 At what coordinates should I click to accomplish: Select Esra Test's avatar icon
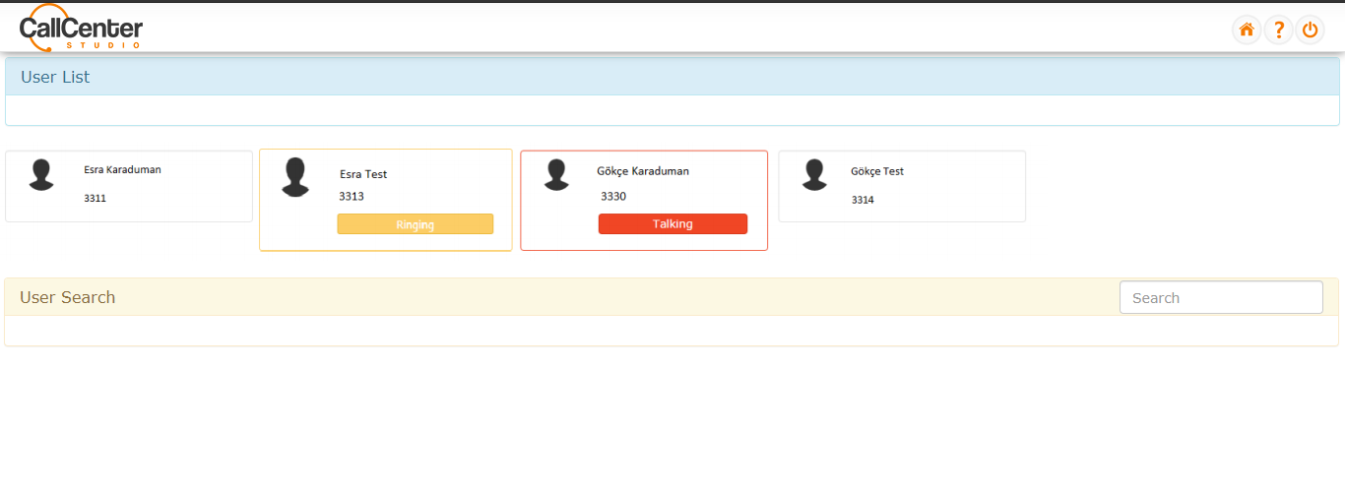(295, 177)
